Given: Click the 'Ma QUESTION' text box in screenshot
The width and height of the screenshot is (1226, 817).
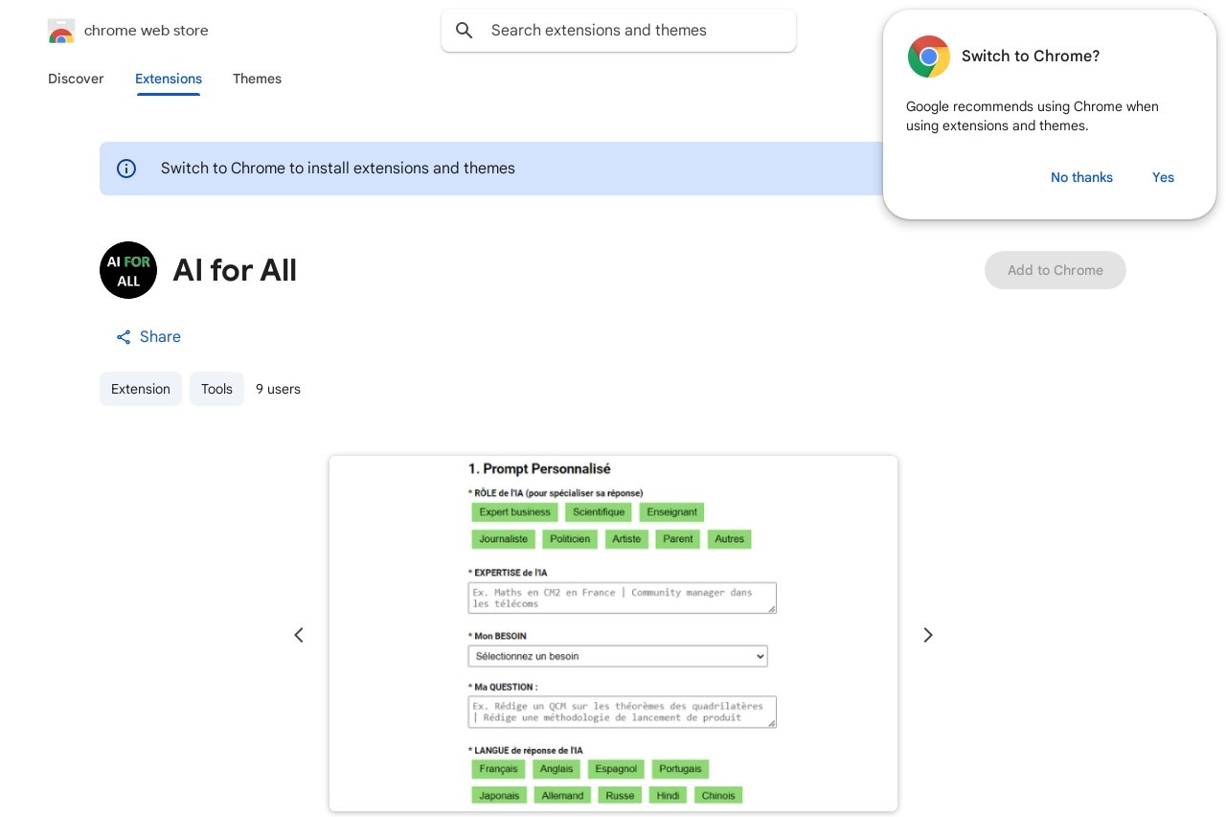Looking at the screenshot, I should (623, 712).
